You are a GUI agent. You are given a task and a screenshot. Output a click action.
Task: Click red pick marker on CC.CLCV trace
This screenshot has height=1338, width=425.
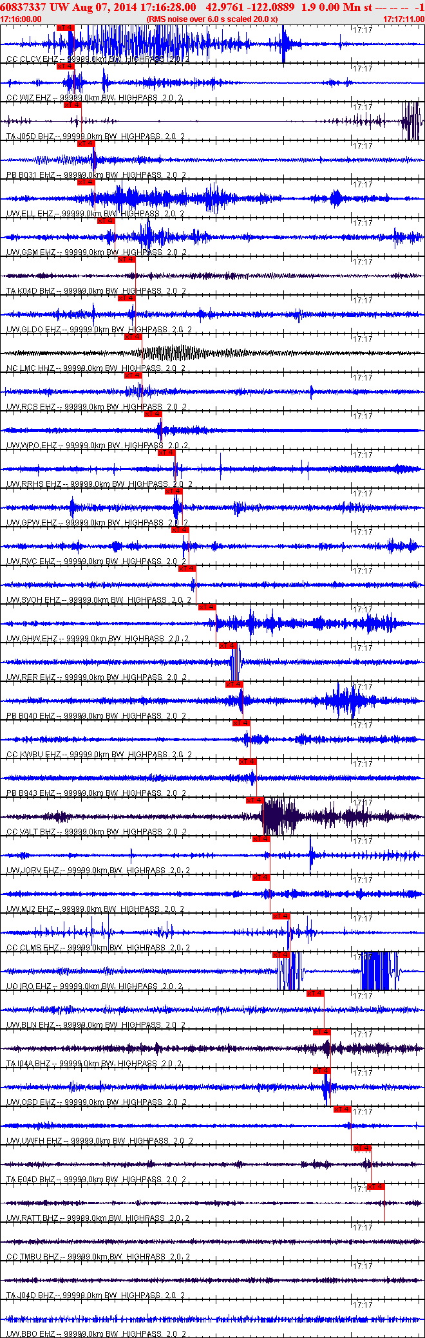[66, 28]
